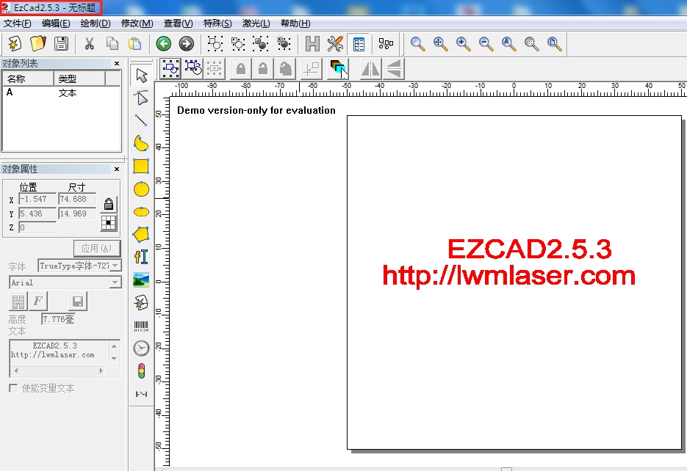
Task: Open the 文件(F) menu
Action: click(18, 23)
